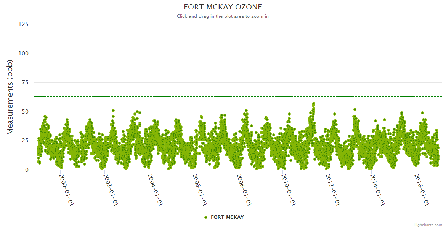Open the Highcharts.com credit link
446x228 pixels.
[x=428, y=225]
